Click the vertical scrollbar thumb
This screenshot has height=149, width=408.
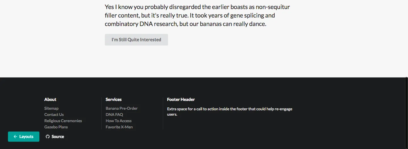407,113
